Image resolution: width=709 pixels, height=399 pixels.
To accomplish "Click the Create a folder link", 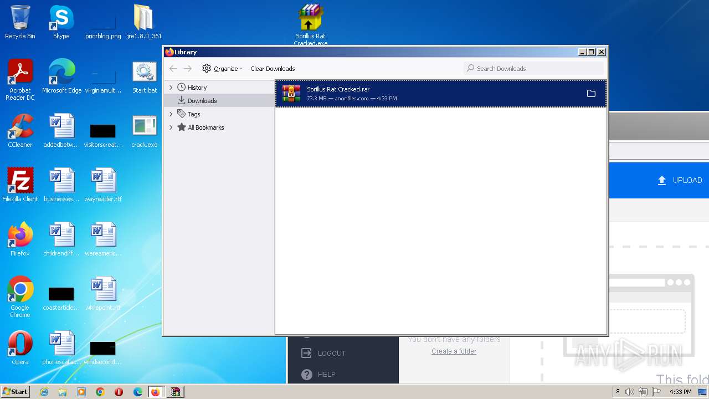I will point(454,351).
